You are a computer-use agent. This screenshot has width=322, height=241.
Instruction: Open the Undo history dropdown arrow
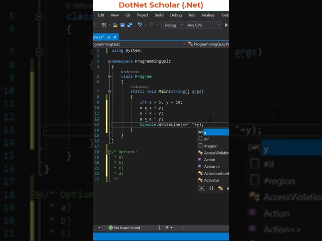click(145, 25)
